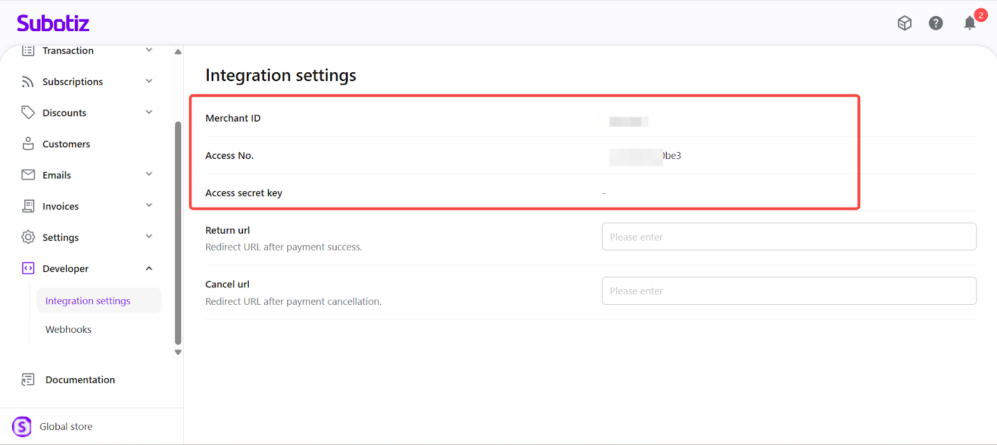The height and width of the screenshot is (445, 997).
Task: Open notifications bell with 2 alerts
Action: coord(970,23)
